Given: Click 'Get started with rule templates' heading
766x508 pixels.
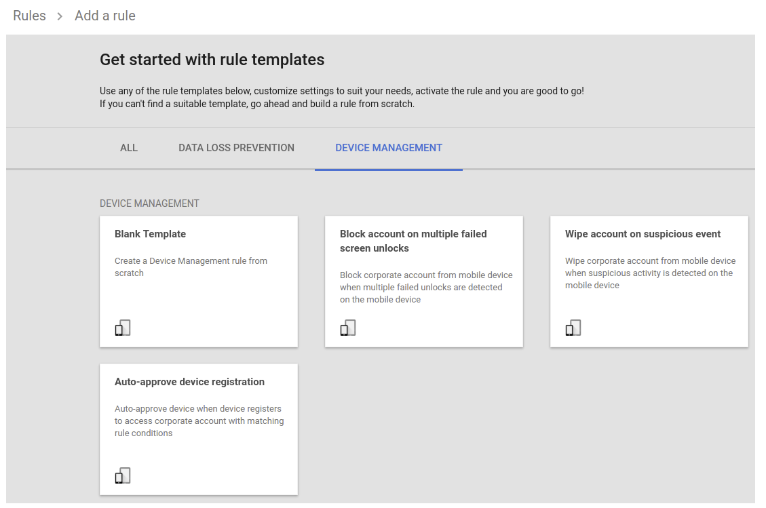Looking at the screenshot, I should pos(212,60).
